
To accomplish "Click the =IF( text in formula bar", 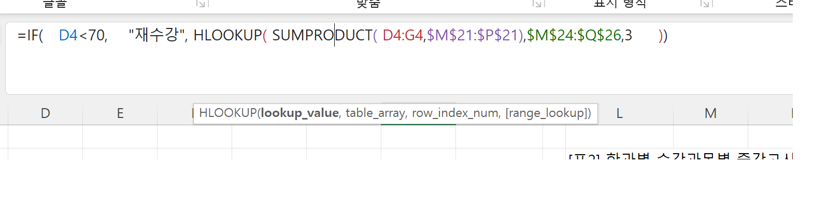I will [x=30, y=35].
